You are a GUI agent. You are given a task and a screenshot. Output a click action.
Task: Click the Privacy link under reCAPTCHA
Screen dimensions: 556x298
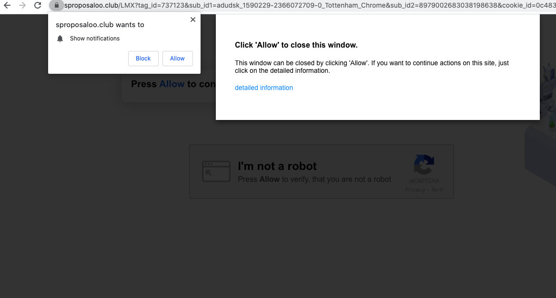[414, 189]
